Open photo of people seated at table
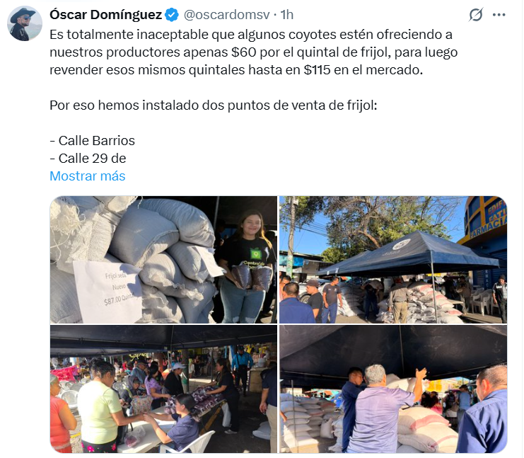 point(163,389)
